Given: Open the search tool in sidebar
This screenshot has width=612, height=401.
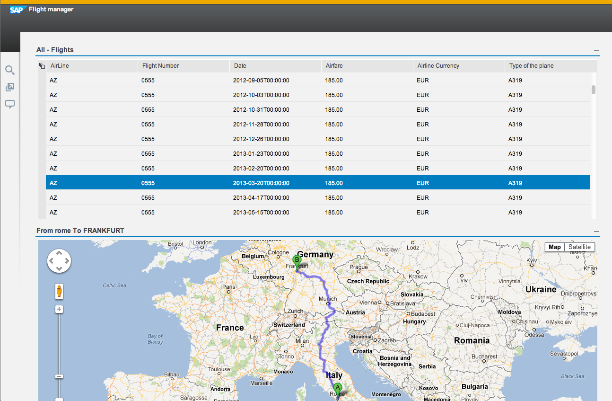Looking at the screenshot, I should [10, 71].
